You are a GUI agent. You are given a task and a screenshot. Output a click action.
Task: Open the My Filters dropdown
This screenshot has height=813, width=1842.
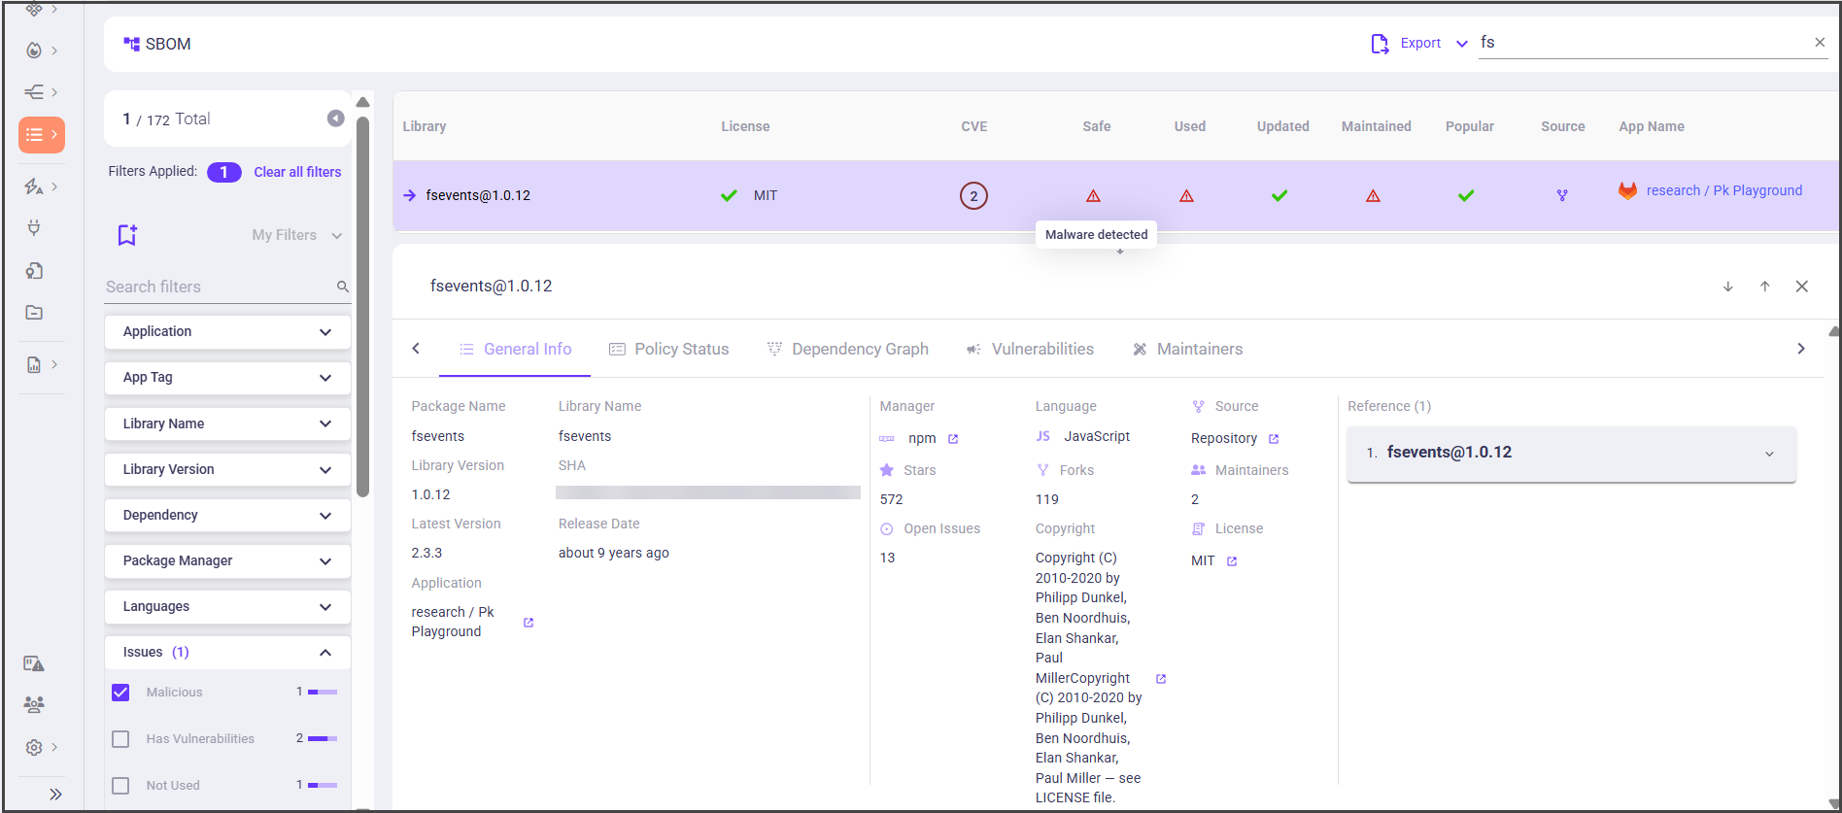tap(296, 235)
